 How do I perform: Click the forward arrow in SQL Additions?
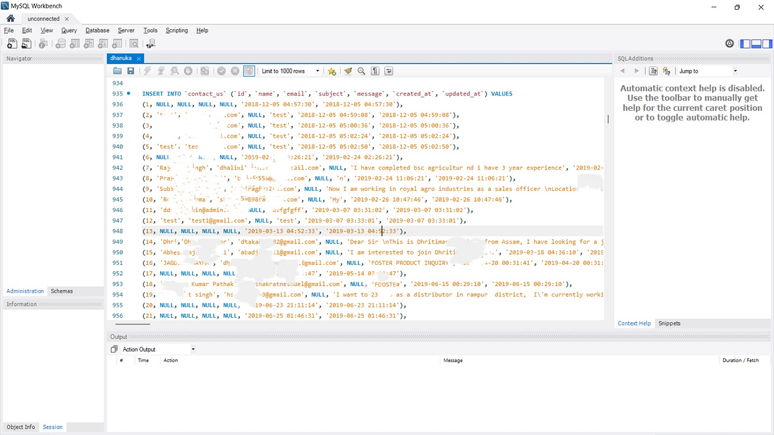pyautogui.click(x=636, y=71)
